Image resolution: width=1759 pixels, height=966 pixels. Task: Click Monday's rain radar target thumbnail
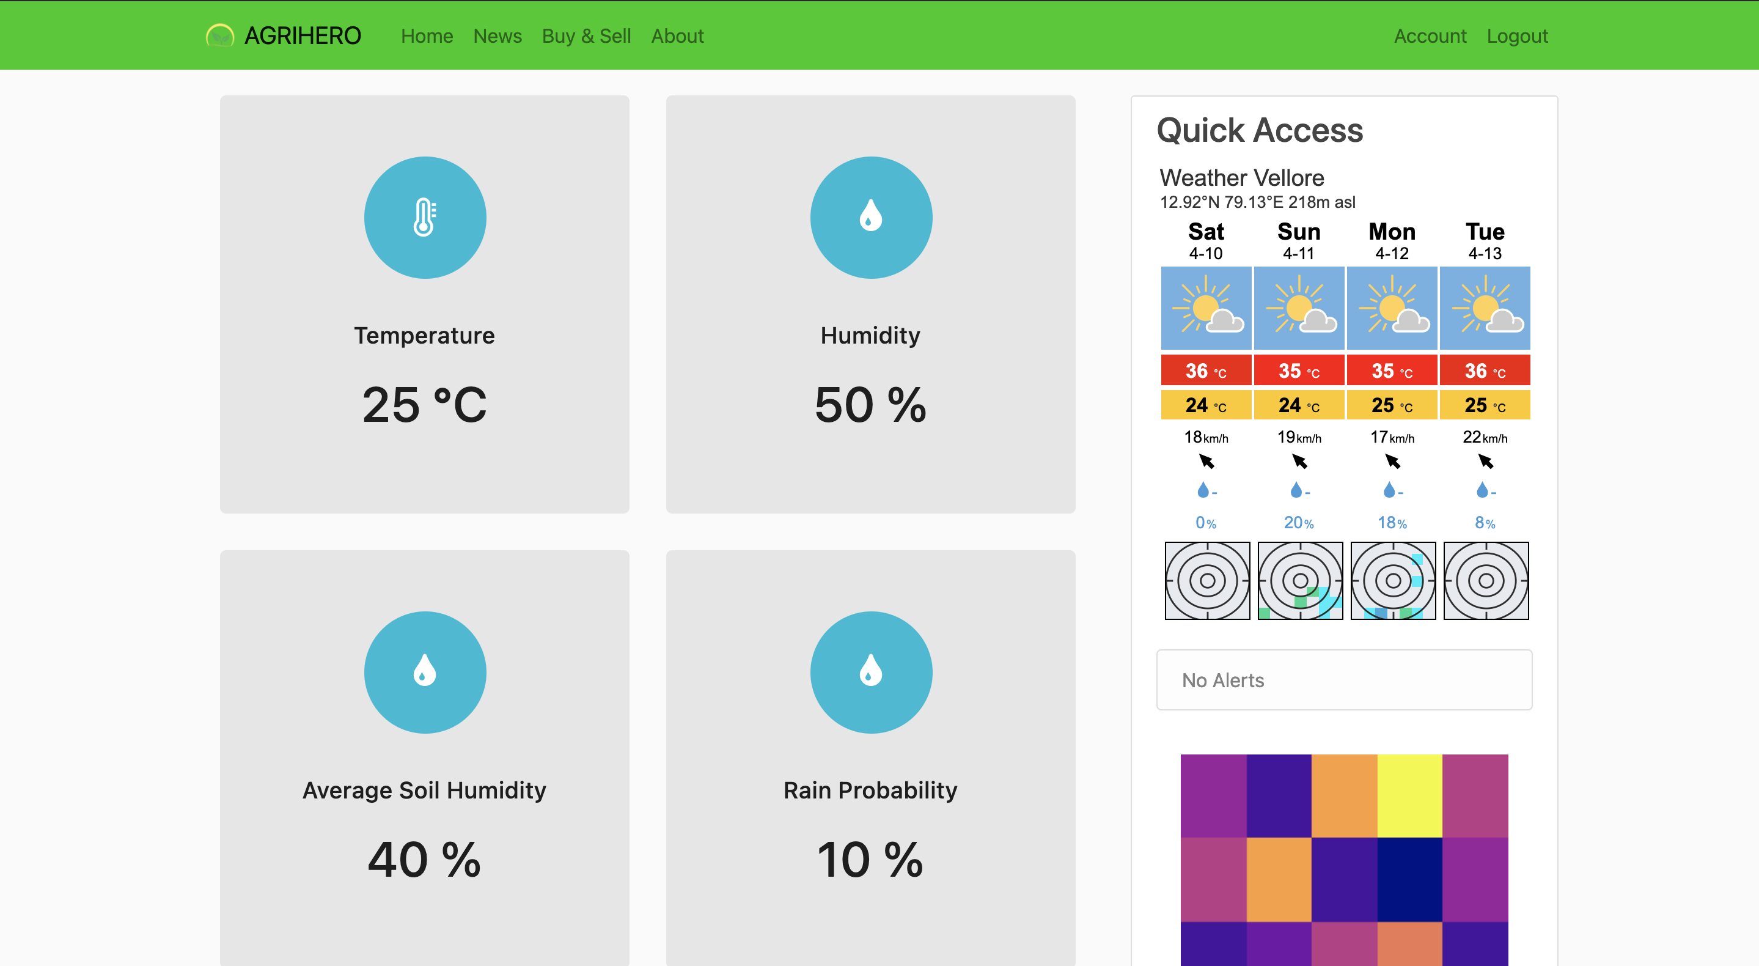point(1393,581)
